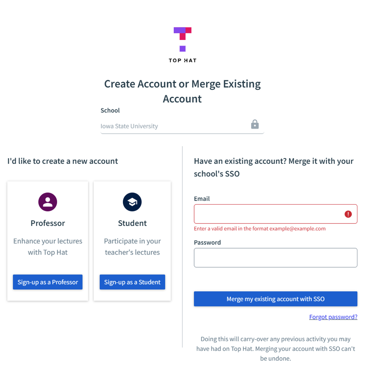Image resolution: width=367 pixels, height=370 pixels.
Task: Select the locked School field
Action: [178, 126]
